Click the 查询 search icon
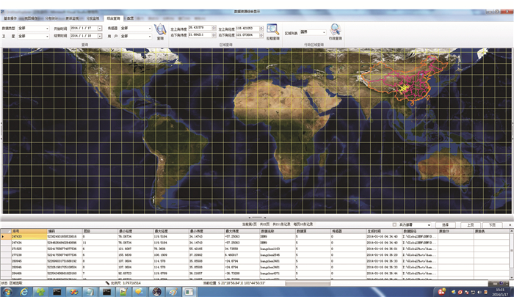 click(160, 29)
